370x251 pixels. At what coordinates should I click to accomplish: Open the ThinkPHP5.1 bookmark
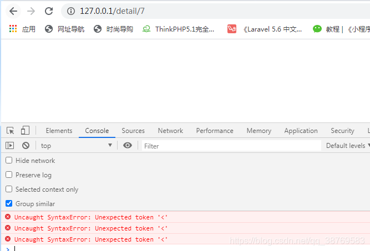pos(179,29)
